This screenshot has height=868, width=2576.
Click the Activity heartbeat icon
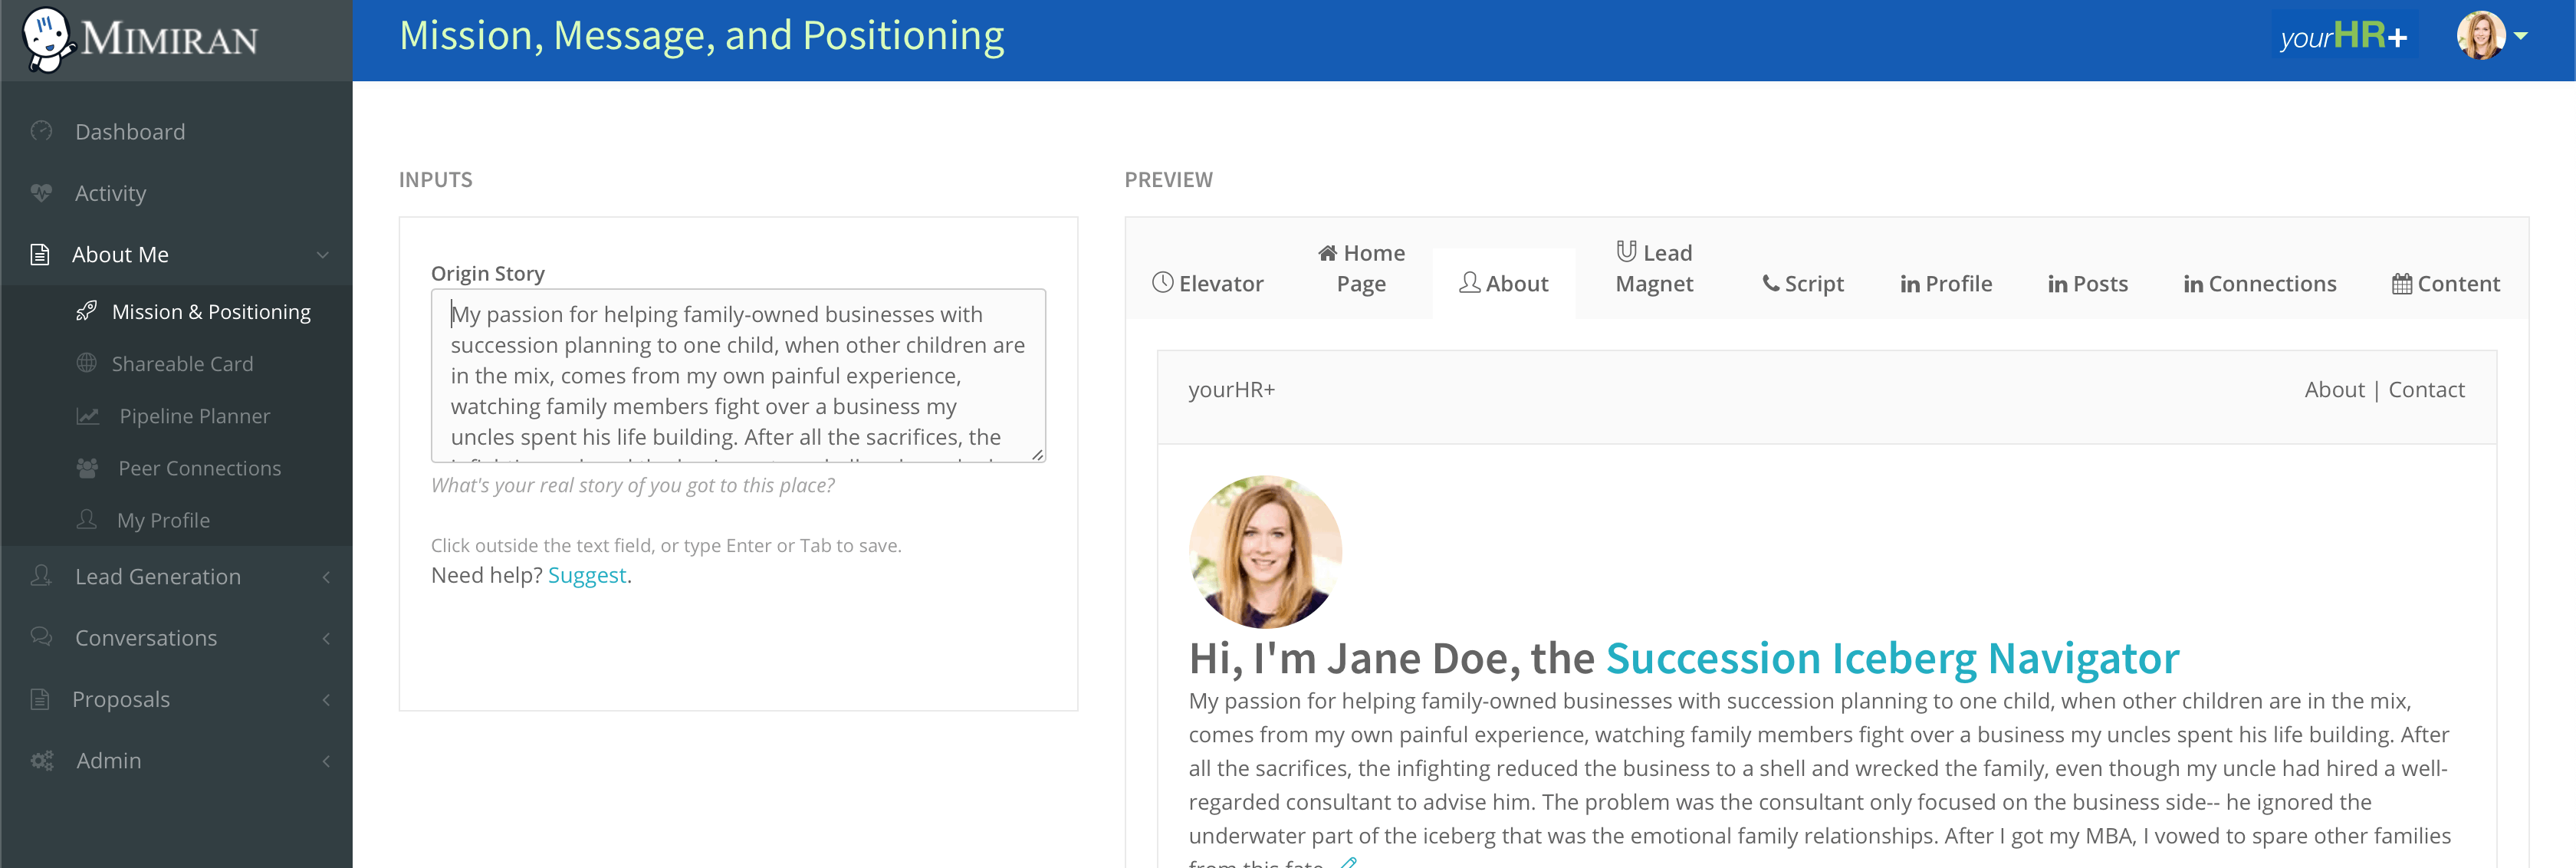[x=41, y=192]
